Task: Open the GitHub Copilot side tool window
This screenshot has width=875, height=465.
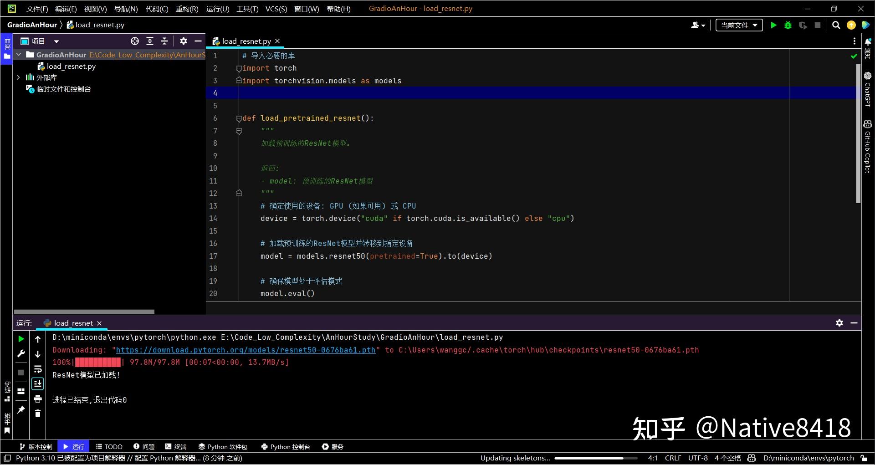Action: [x=868, y=146]
